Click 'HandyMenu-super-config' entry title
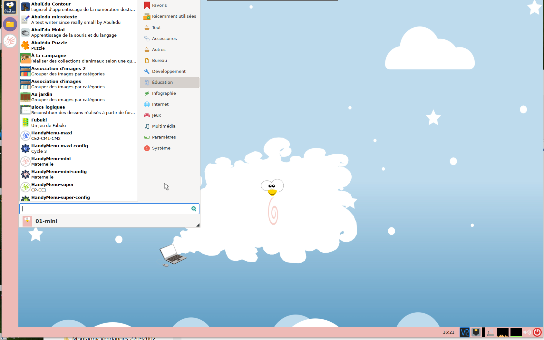544x340 pixels. tap(61, 198)
